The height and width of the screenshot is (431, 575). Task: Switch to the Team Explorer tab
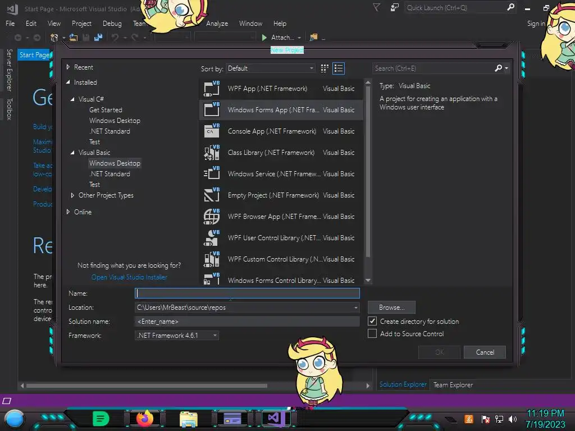click(453, 385)
